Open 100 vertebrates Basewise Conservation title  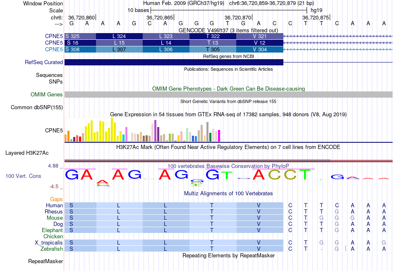[x=228, y=166]
